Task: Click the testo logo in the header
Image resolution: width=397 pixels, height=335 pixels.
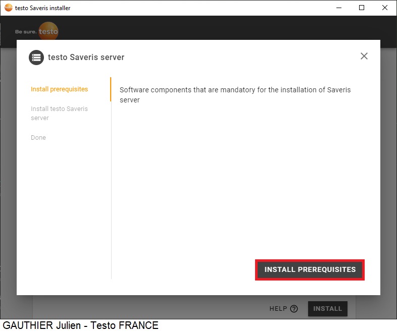Action: pyautogui.click(x=48, y=31)
